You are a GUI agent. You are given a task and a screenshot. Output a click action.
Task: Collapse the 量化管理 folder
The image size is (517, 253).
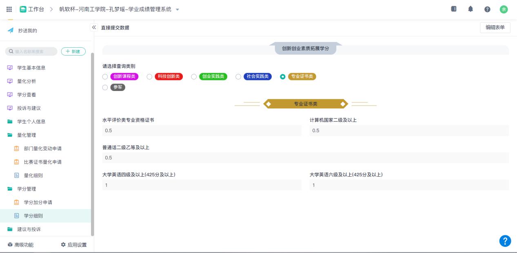[24, 135]
